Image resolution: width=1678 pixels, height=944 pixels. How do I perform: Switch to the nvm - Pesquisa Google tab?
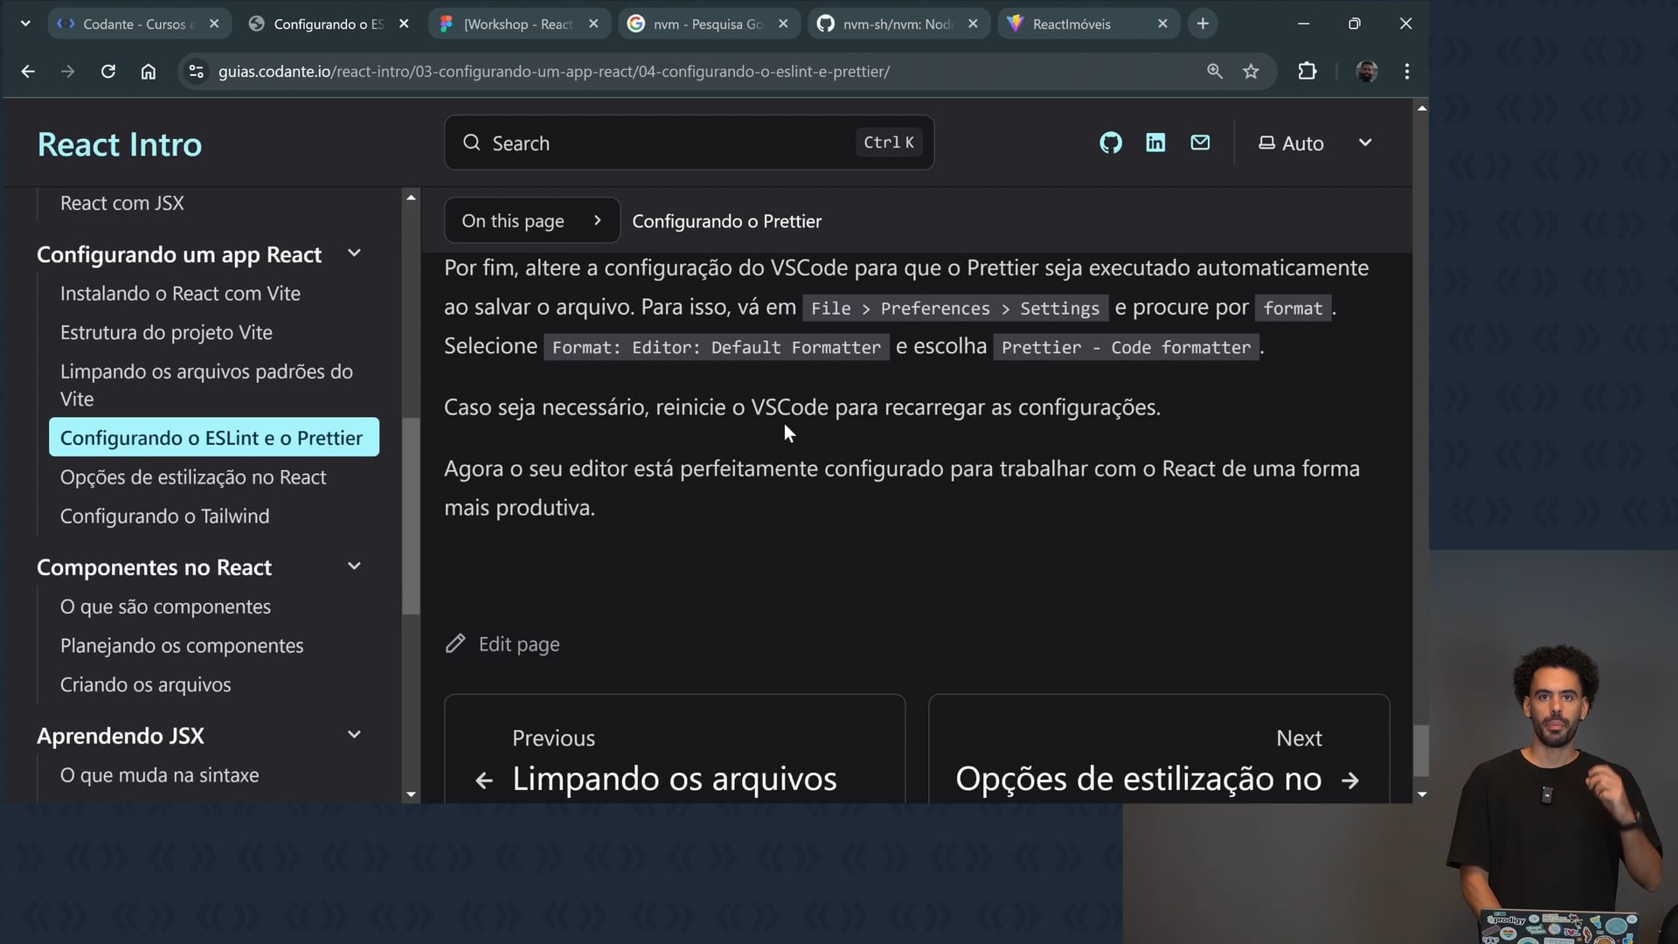click(708, 24)
